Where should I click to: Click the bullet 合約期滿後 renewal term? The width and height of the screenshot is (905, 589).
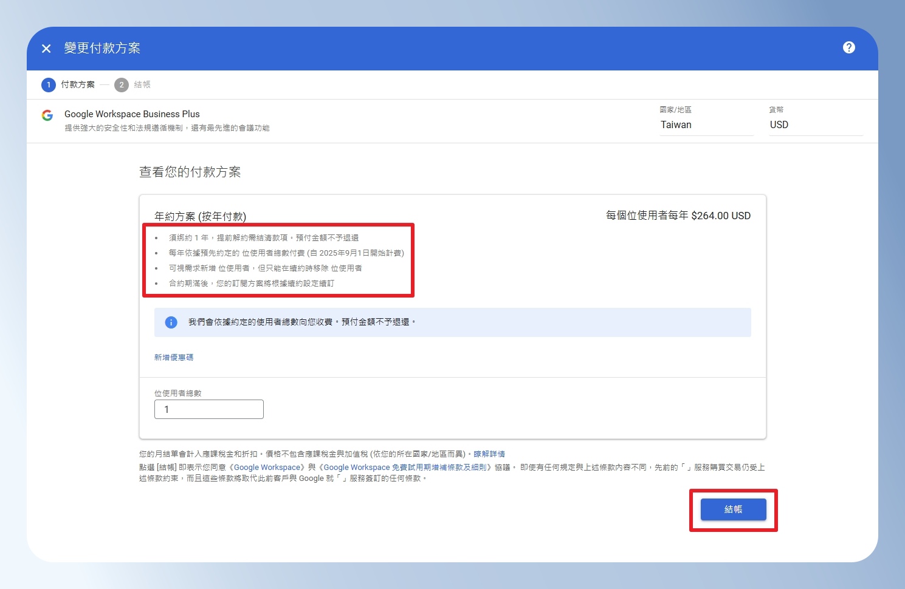252,284
